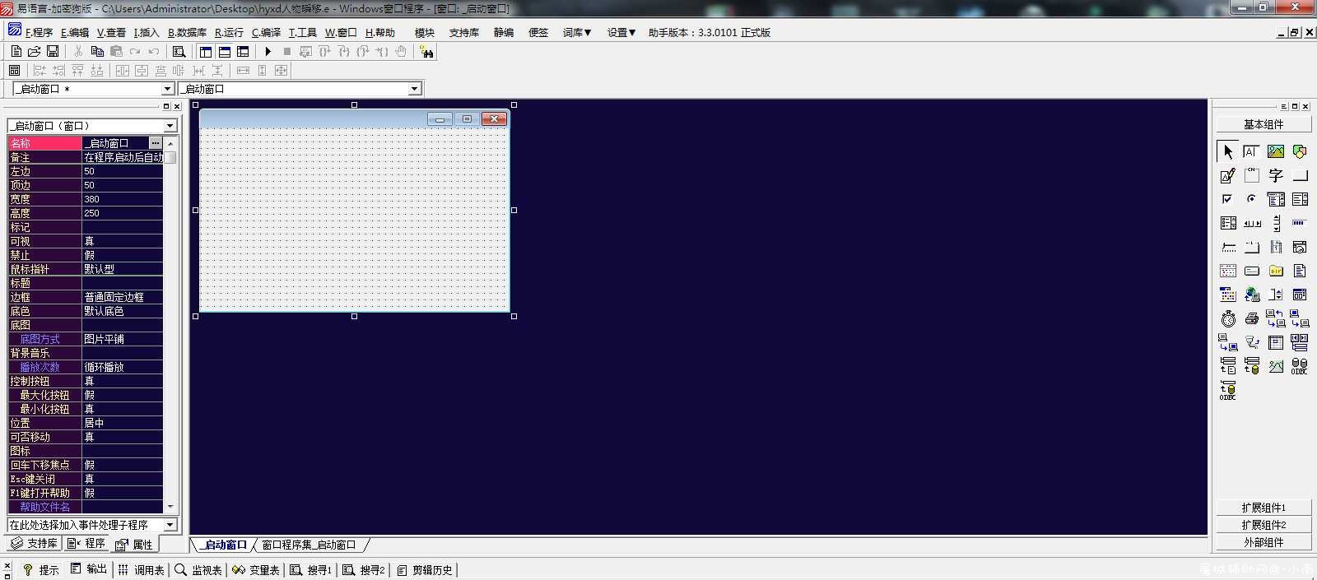Viewport: 1317px width, 580px height.
Task: Click the 底色 property value 默认底色
Action: coord(122,311)
